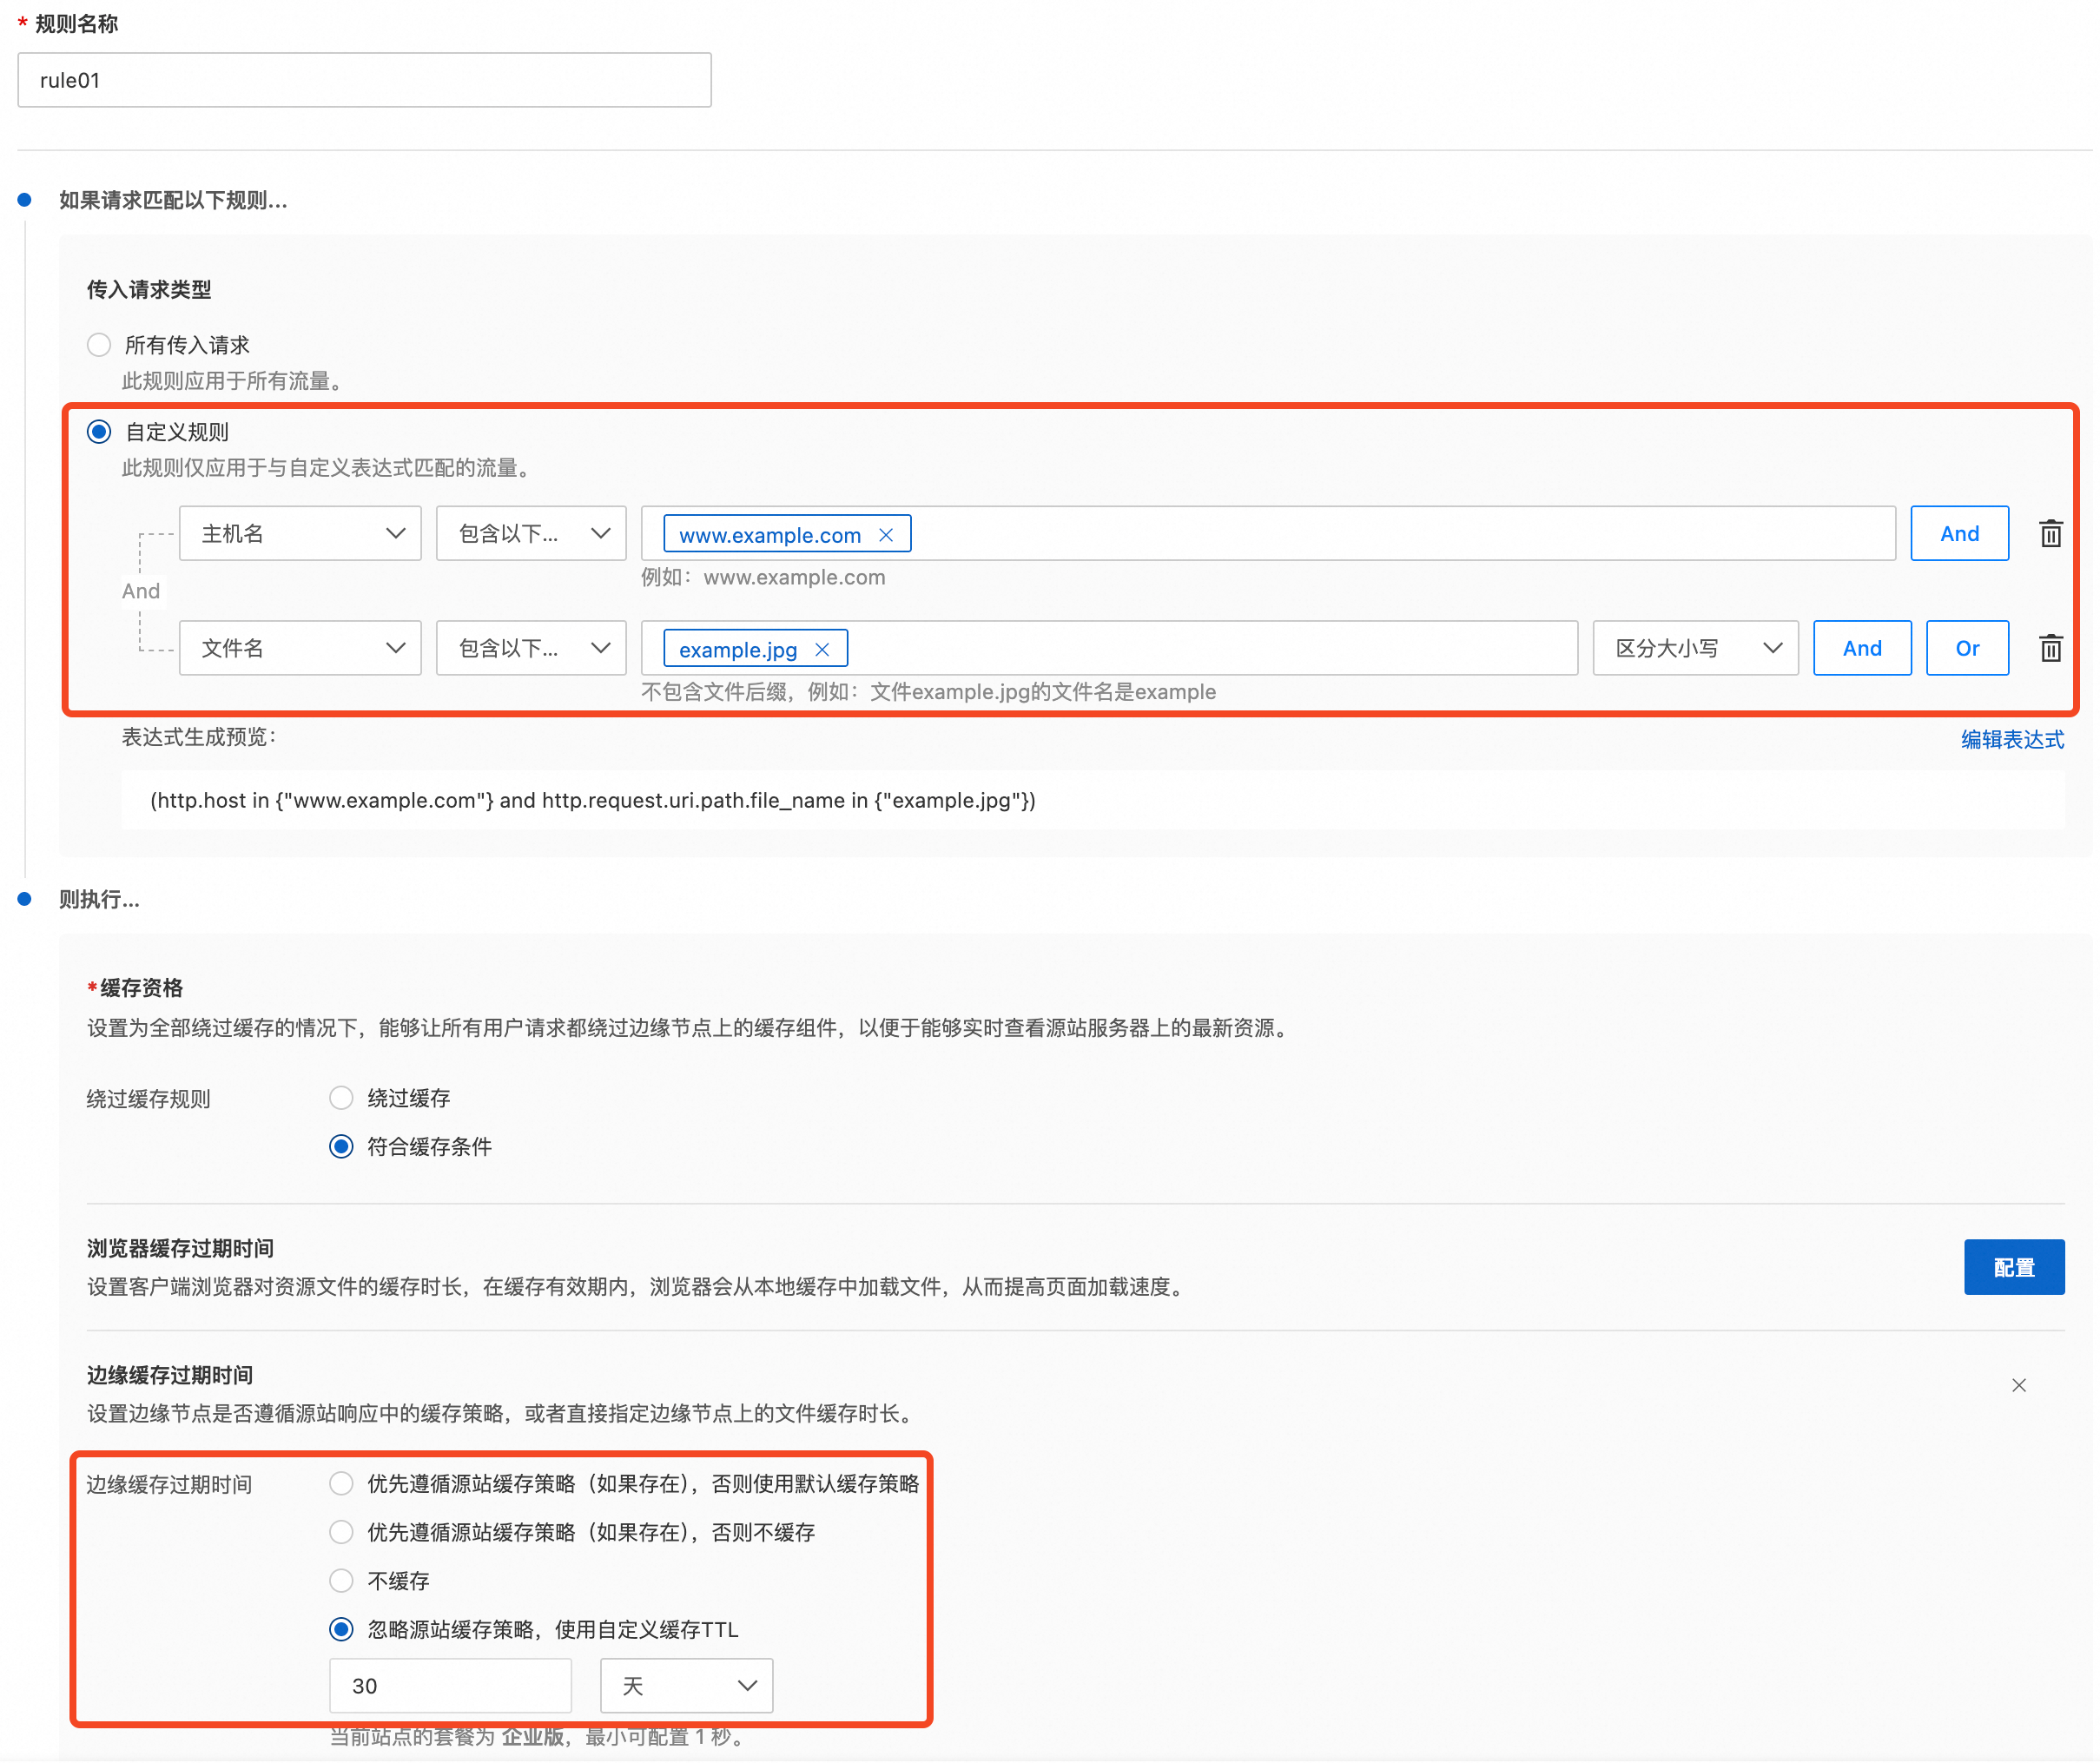Click And button on hostname row
Image resolution: width=2100 pixels, height=1763 pixels.
point(1959,534)
